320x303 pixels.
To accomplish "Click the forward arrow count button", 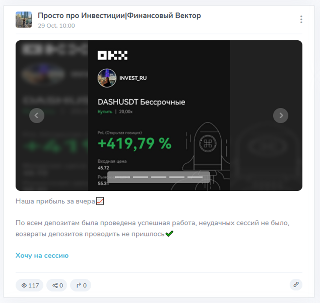I will (80, 285).
